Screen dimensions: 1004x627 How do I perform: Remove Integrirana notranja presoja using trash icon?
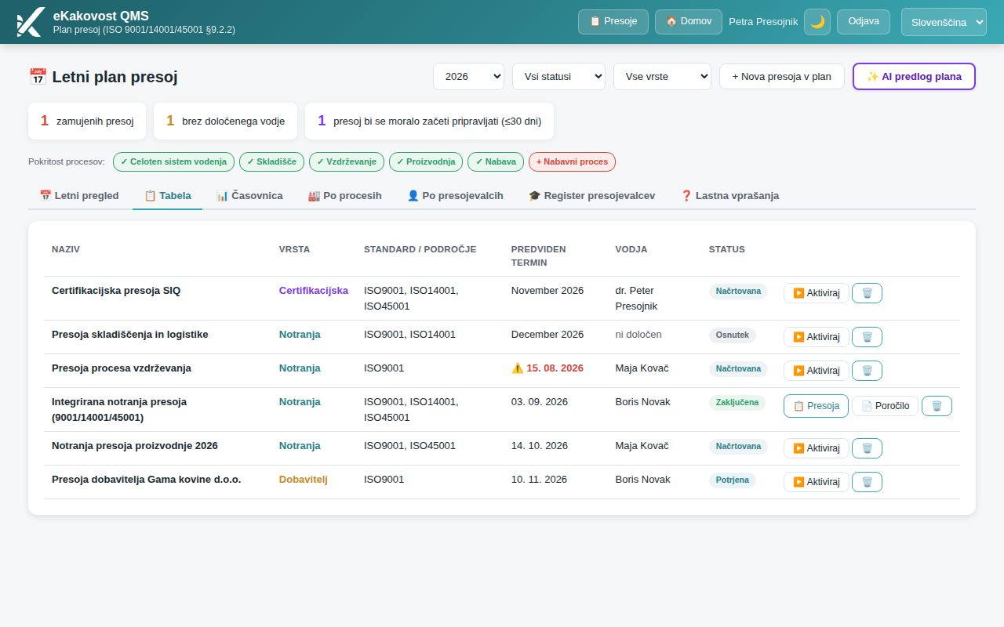coord(937,406)
